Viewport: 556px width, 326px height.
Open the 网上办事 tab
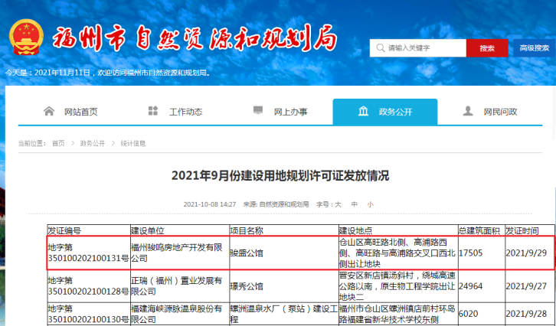click(x=280, y=112)
